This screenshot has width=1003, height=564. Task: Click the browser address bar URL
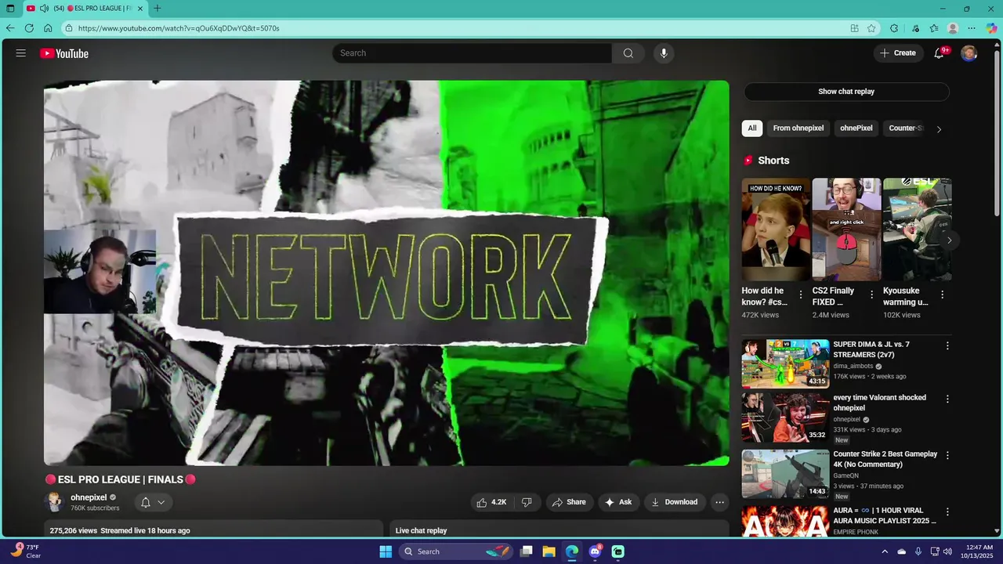179,28
